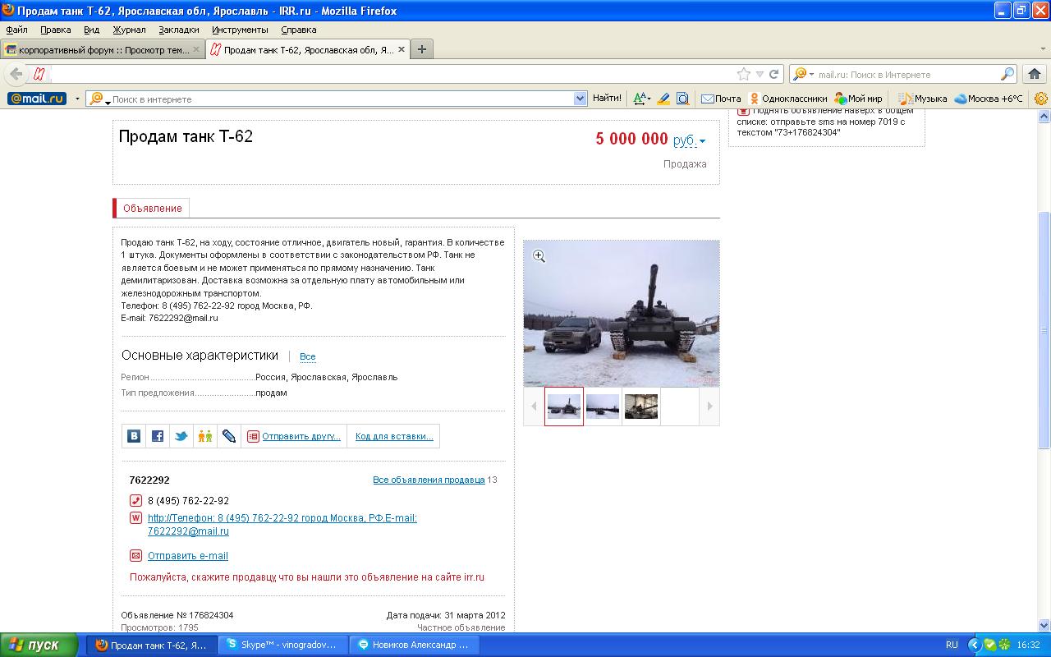Click the @mail.ru toolbar logo

pyautogui.click(x=37, y=99)
